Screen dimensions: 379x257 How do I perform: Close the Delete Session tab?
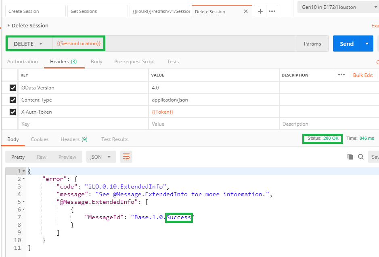click(x=246, y=11)
